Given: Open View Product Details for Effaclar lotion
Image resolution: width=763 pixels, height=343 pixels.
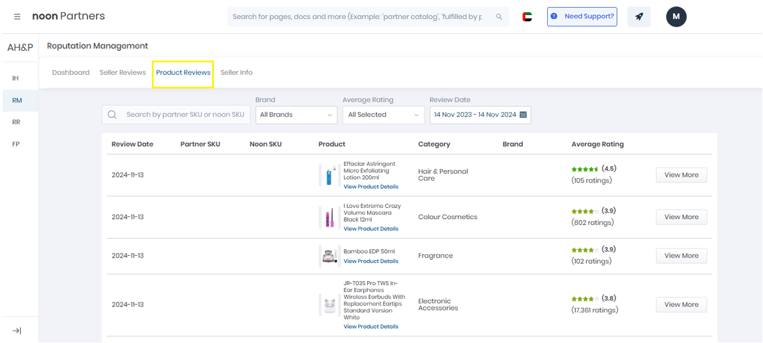Looking at the screenshot, I should click(371, 187).
